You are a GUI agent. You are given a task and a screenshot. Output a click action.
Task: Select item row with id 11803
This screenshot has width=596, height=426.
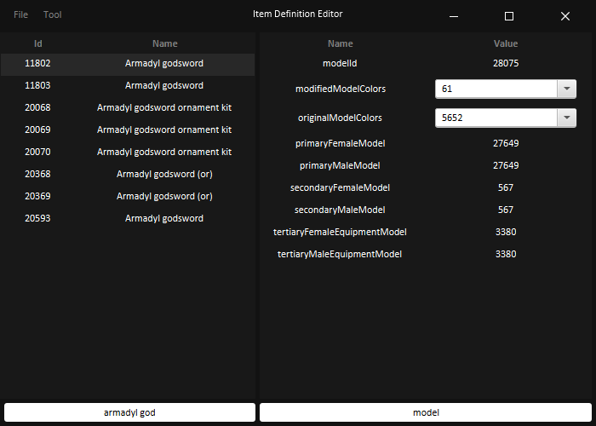click(x=128, y=85)
